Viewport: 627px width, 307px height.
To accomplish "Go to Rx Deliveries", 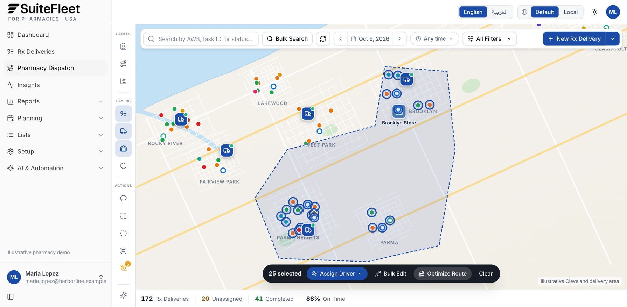I will [56, 52].
